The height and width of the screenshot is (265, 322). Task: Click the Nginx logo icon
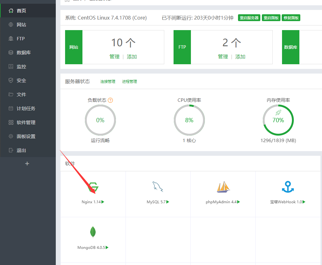tap(93, 187)
